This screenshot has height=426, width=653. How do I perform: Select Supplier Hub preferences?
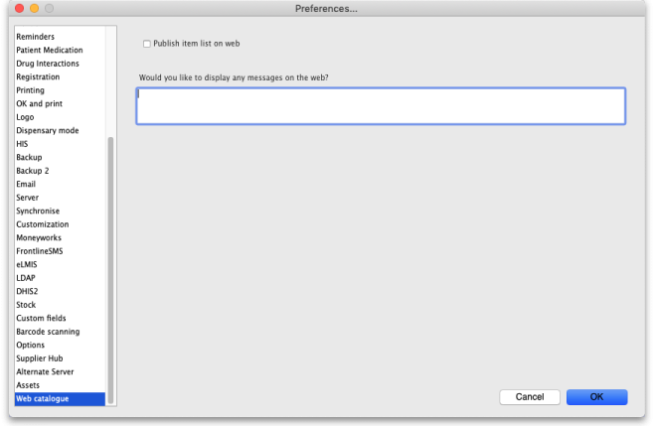coord(41,358)
